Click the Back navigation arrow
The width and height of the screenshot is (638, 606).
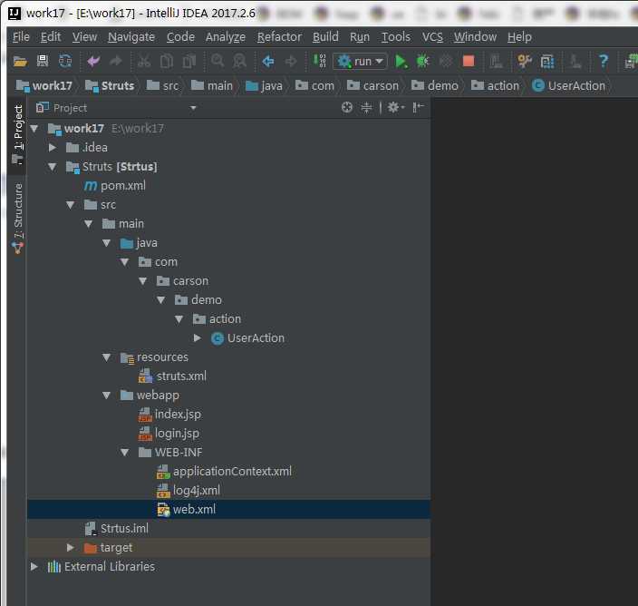tap(268, 62)
